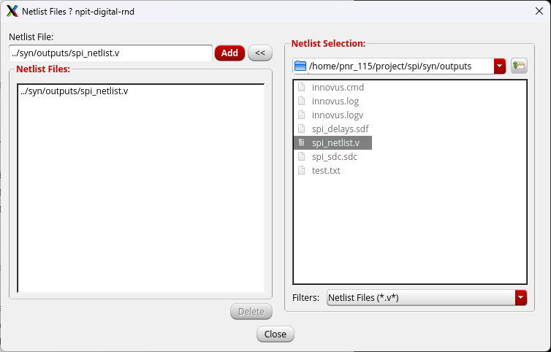Screen dimensions: 551x352
Task: Select highlighted spi_netlist.v file name
Action: pos(335,142)
